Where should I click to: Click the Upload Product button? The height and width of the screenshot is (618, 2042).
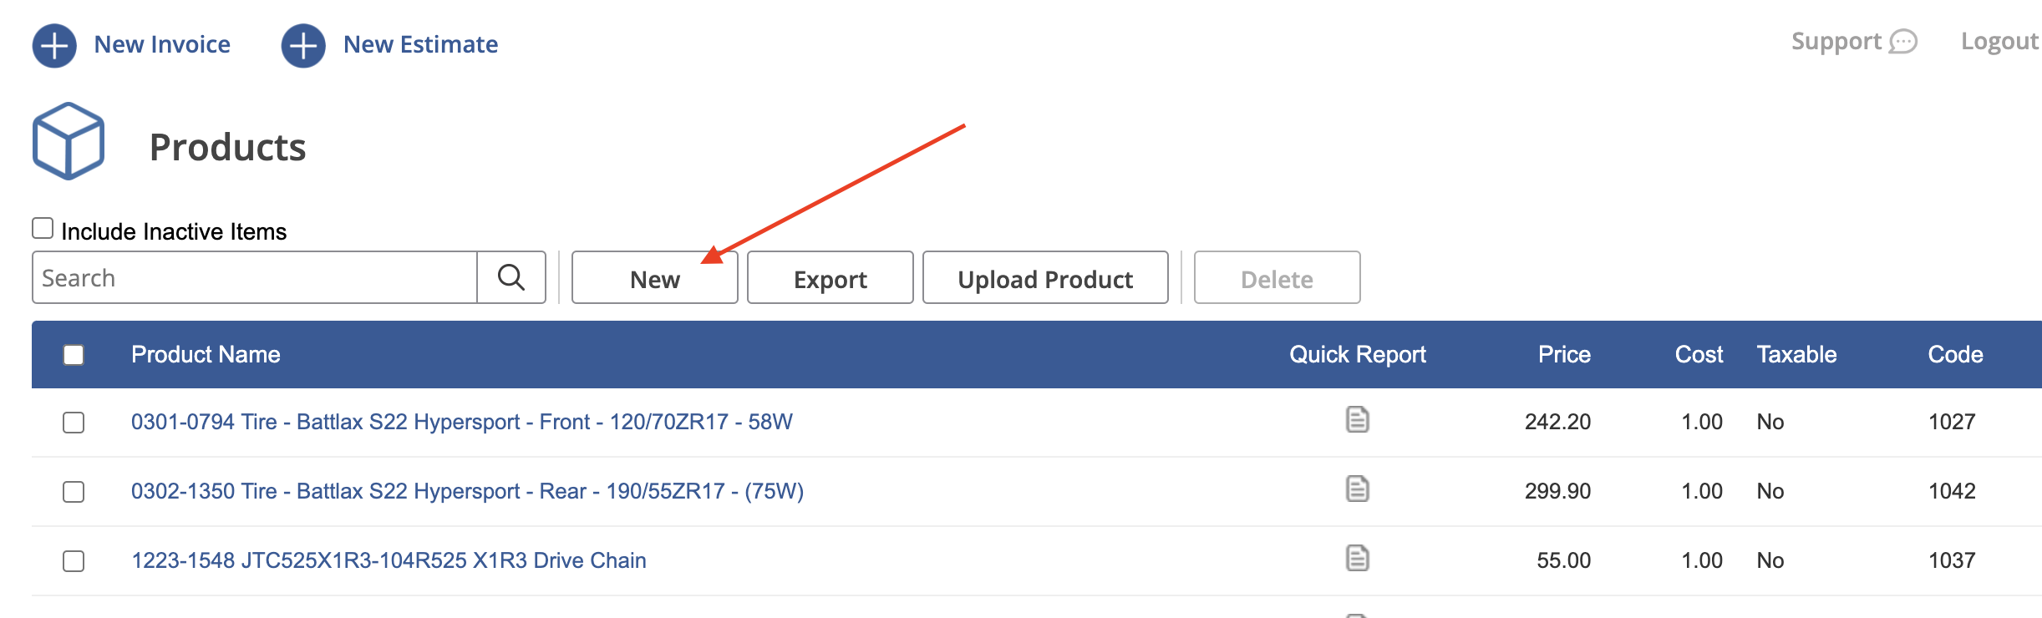pos(1045,277)
